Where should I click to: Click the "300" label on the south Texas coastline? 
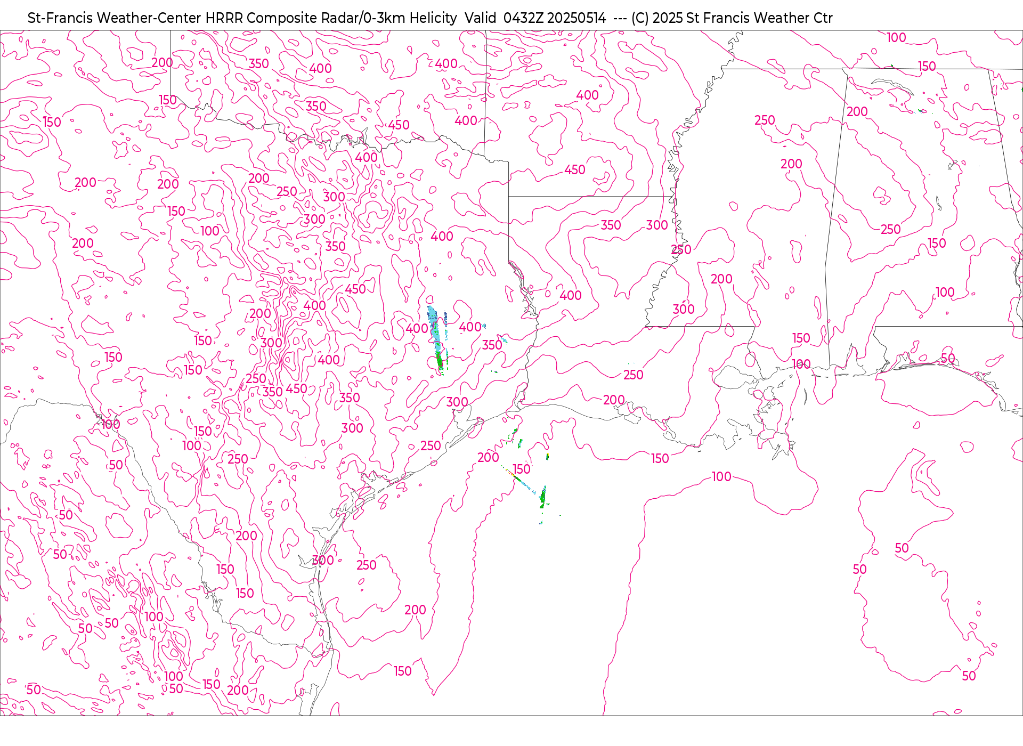click(x=323, y=560)
